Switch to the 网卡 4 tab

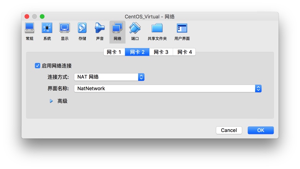tap(184, 52)
